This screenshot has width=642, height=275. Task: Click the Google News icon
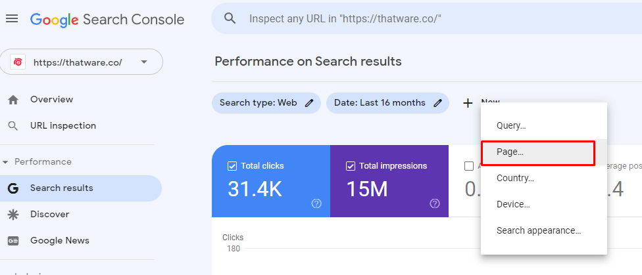point(12,241)
